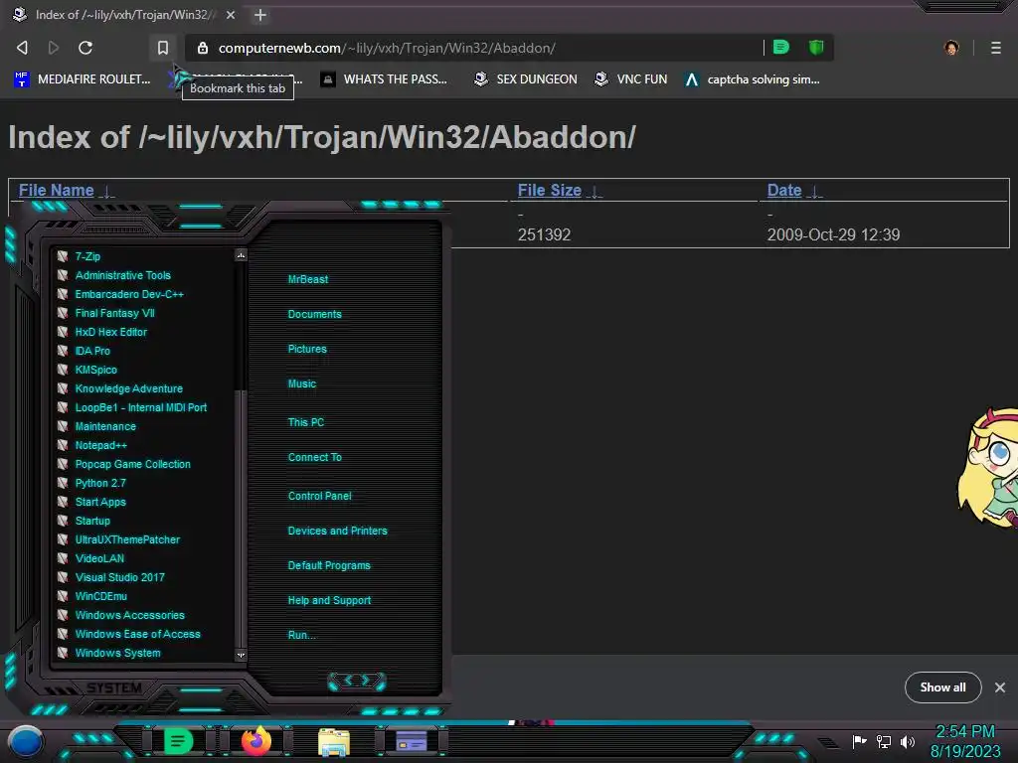Open Help and Support
Viewport: 1018px width, 763px height.
coord(329,600)
